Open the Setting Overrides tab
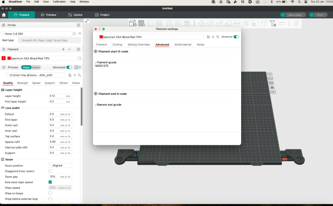The image size is (333, 206). click(x=139, y=45)
